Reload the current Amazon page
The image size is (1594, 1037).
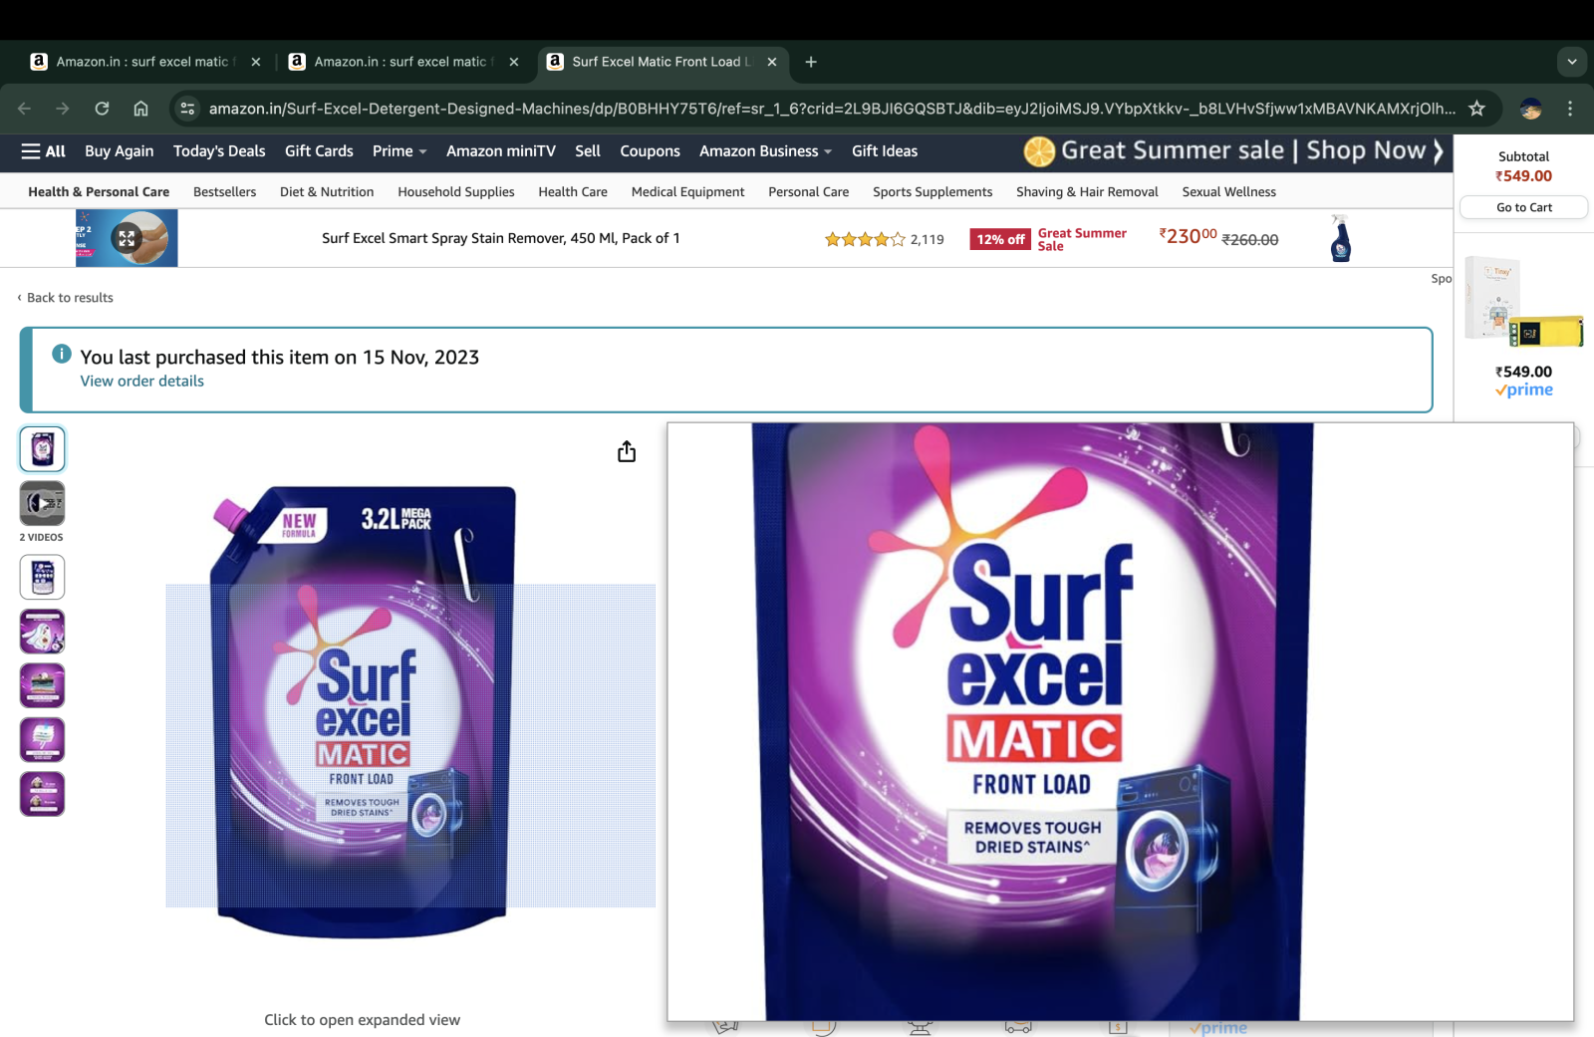[102, 109]
